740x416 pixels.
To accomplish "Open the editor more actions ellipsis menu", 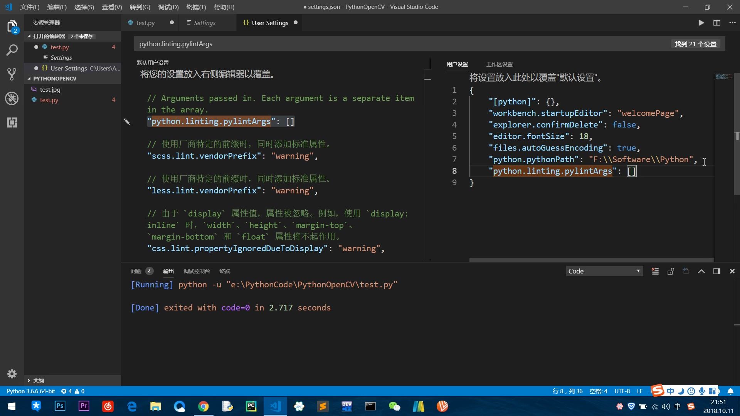I will [x=732, y=23].
